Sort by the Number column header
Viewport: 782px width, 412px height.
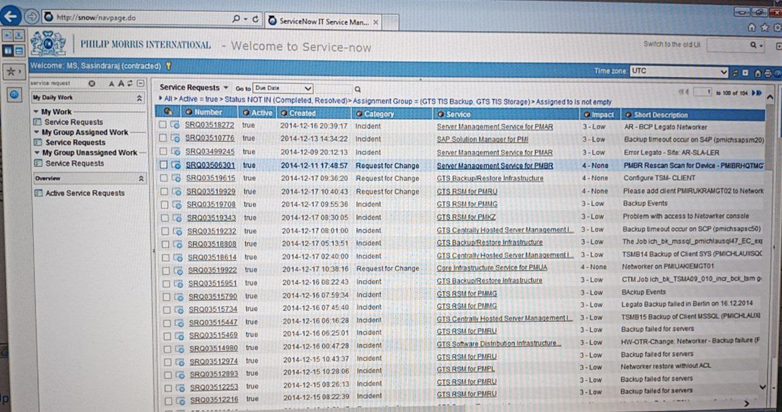pos(208,112)
